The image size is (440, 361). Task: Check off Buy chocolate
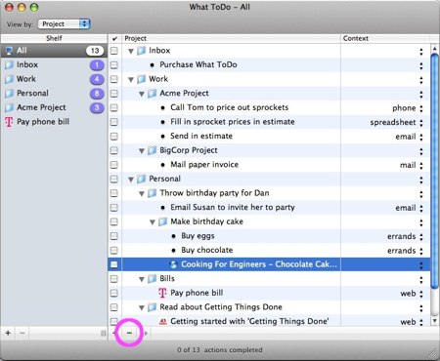(114, 251)
